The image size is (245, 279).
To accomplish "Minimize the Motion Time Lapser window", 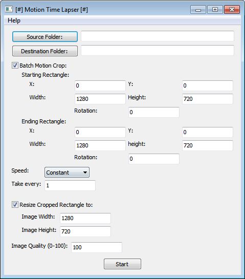I will pyautogui.click(x=198, y=10).
